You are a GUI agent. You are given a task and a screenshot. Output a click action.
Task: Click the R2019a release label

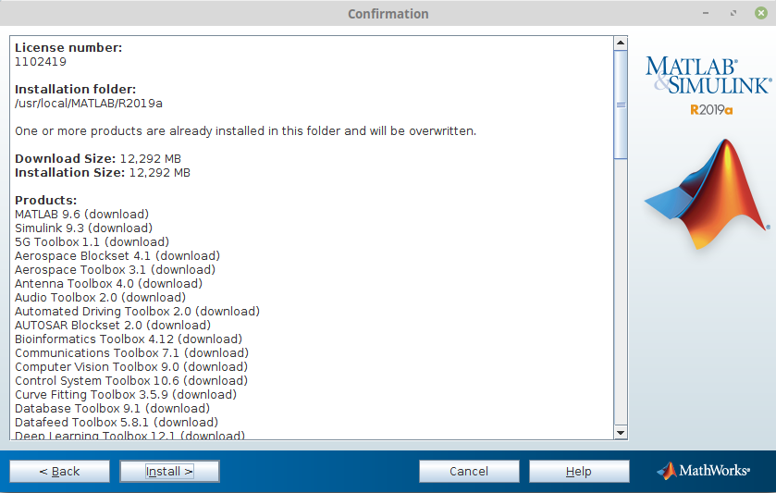(x=710, y=110)
